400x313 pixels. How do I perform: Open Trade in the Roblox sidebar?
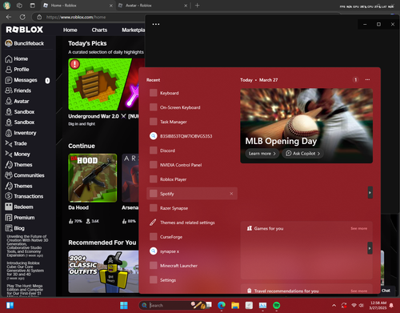click(x=16, y=143)
